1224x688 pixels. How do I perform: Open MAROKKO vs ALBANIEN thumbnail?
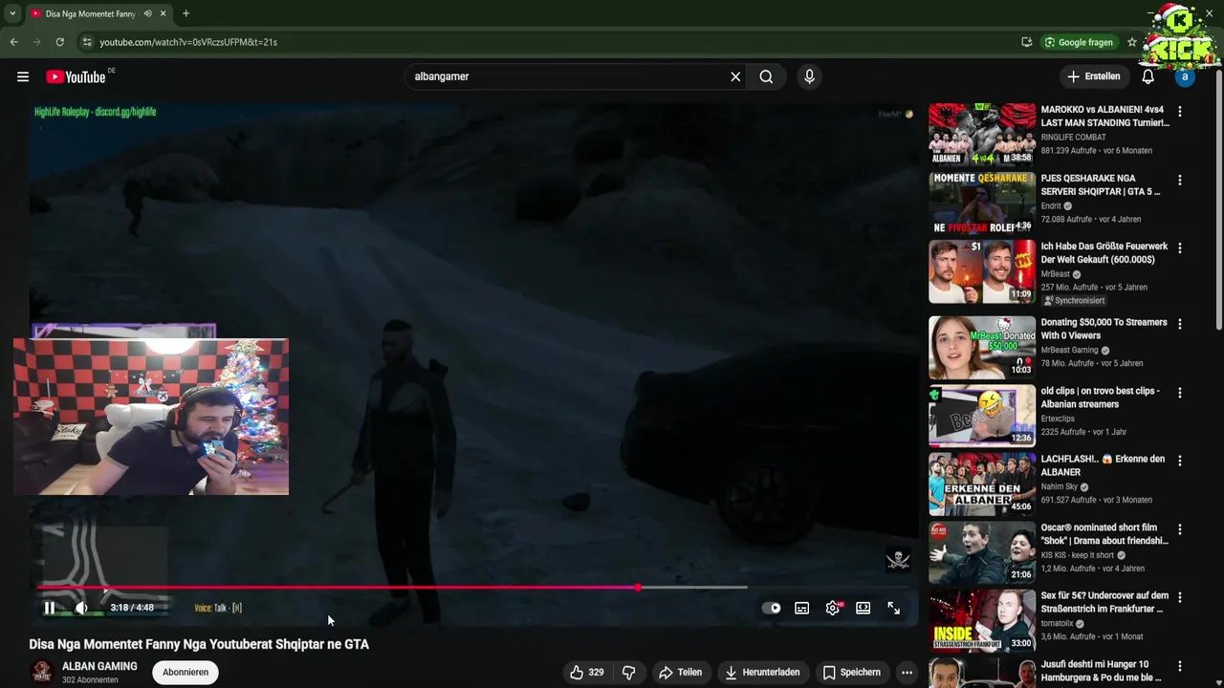(x=982, y=134)
